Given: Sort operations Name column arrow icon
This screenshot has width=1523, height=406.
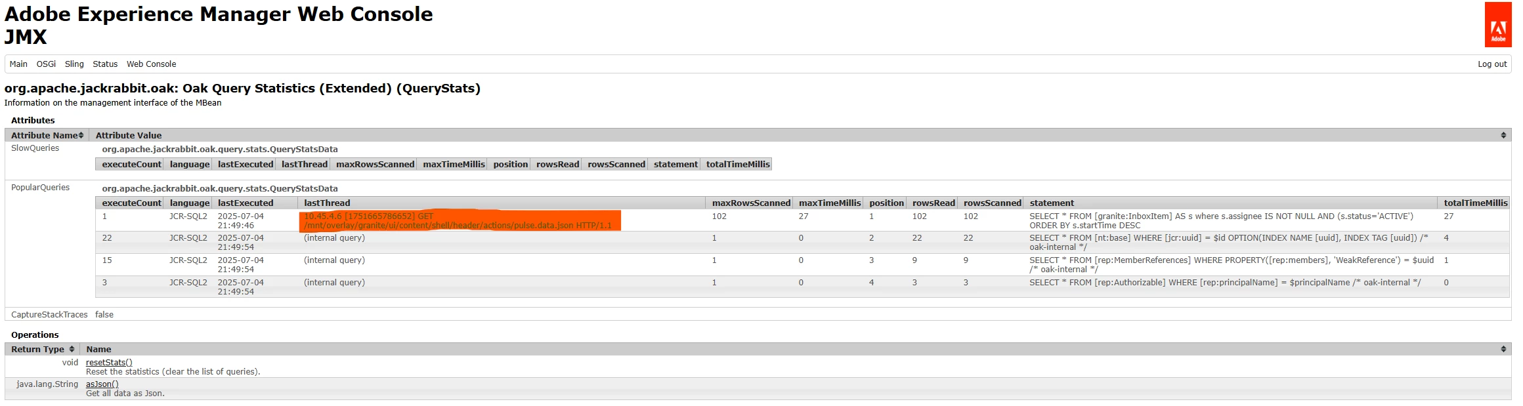Looking at the screenshot, I should coord(1503,349).
